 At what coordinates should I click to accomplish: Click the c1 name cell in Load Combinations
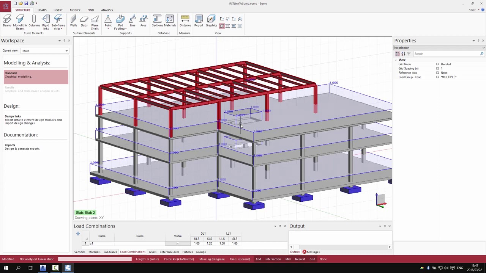102,243
